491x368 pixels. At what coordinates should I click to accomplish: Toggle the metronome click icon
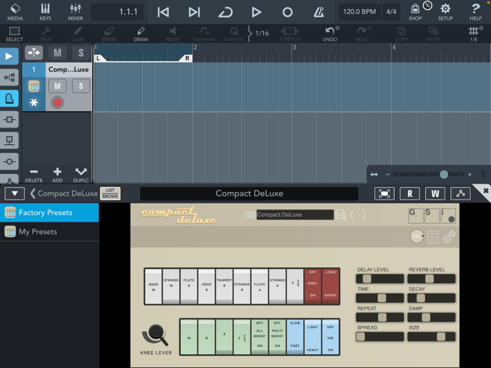(318, 12)
